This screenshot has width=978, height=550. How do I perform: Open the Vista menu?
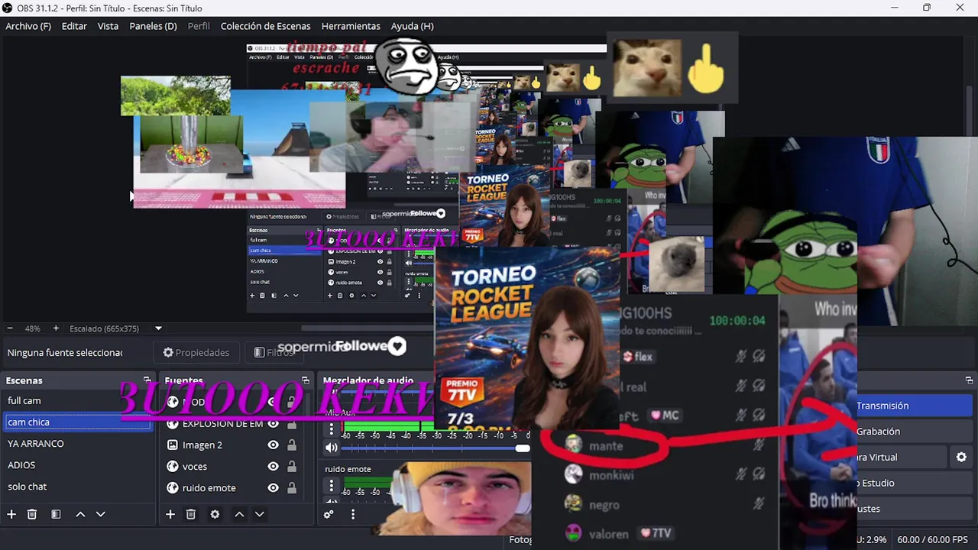point(108,26)
